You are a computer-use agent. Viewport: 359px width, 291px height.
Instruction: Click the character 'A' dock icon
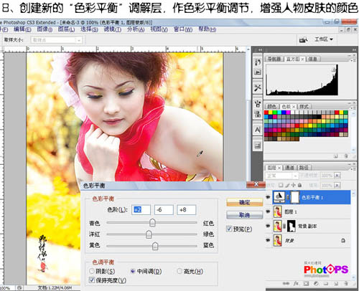258,130
